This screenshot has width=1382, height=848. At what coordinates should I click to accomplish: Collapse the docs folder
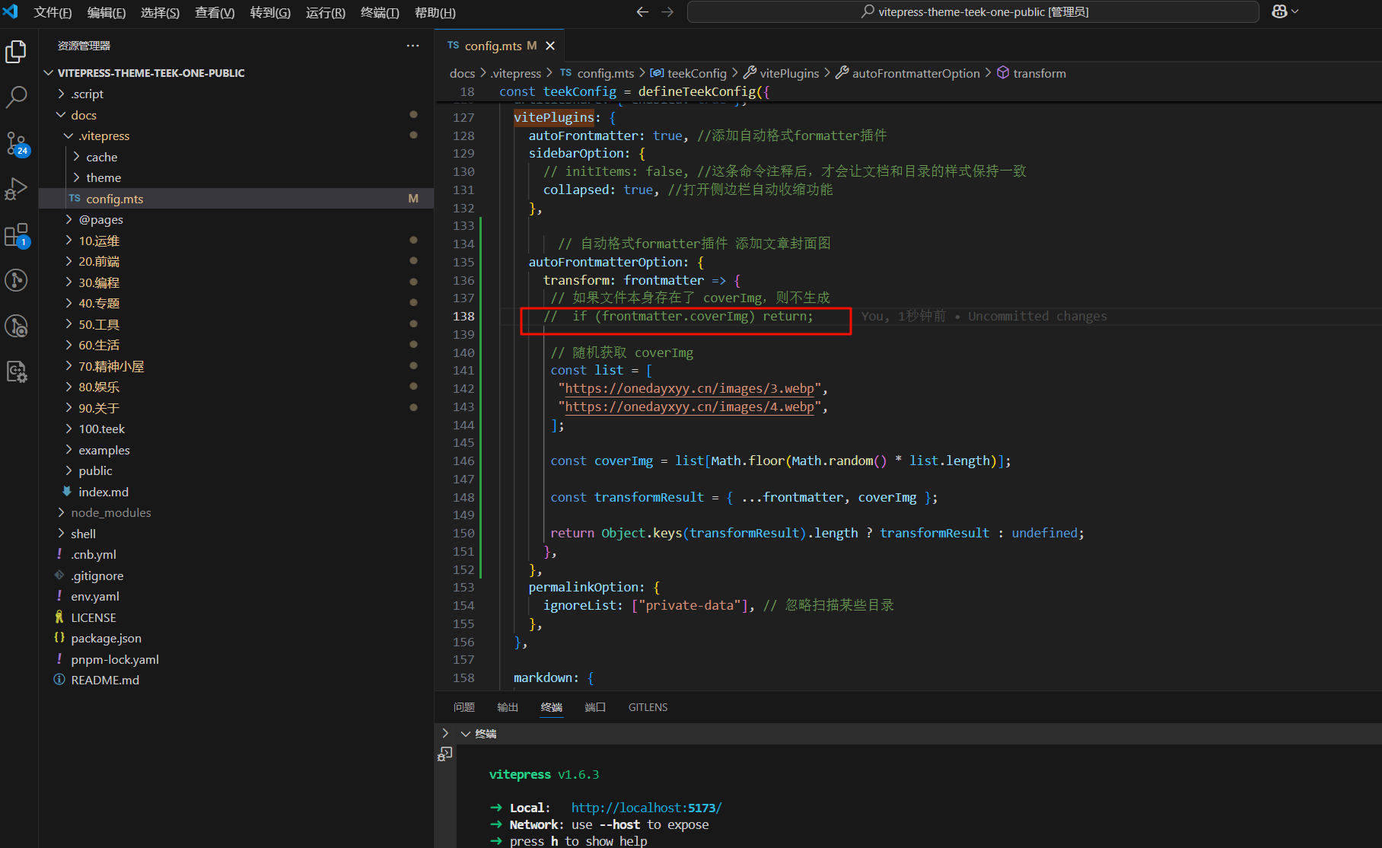(236, 115)
